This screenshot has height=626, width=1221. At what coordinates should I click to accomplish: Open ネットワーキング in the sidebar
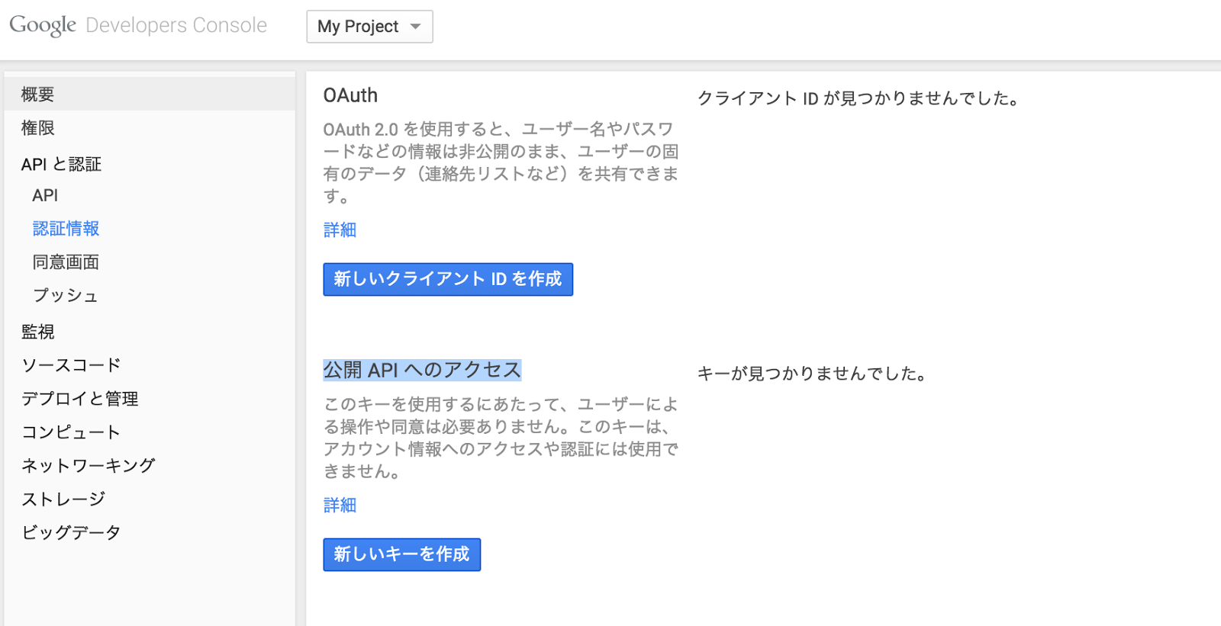[89, 466]
